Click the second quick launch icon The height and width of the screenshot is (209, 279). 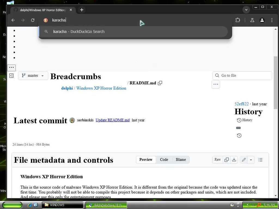(x=36, y=205)
